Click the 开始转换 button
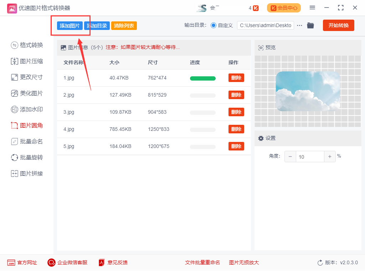Image resolution: width=365 pixels, height=271 pixels. point(338,25)
